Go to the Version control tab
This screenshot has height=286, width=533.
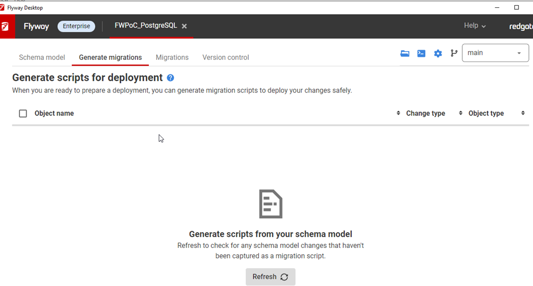[x=225, y=57]
